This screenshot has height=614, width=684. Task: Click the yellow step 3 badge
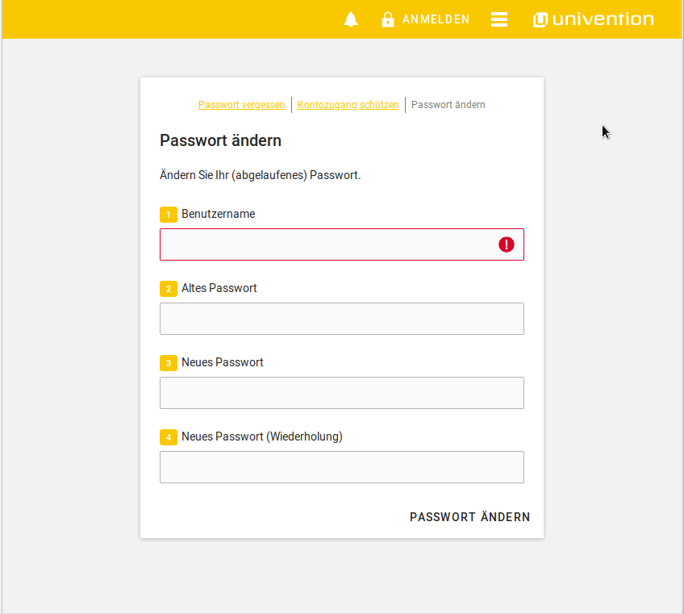coord(169,363)
